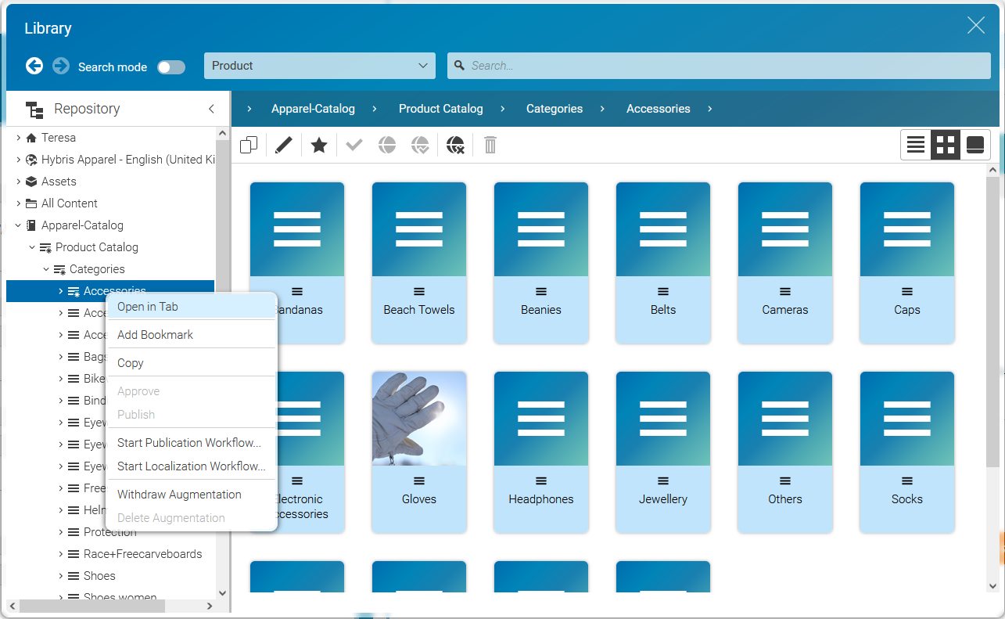This screenshot has height=619, width=1005.
Task: Switch to list view icon
Action: click(x=916, y=145)
